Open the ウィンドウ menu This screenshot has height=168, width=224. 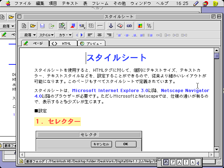tap(141, 3)
